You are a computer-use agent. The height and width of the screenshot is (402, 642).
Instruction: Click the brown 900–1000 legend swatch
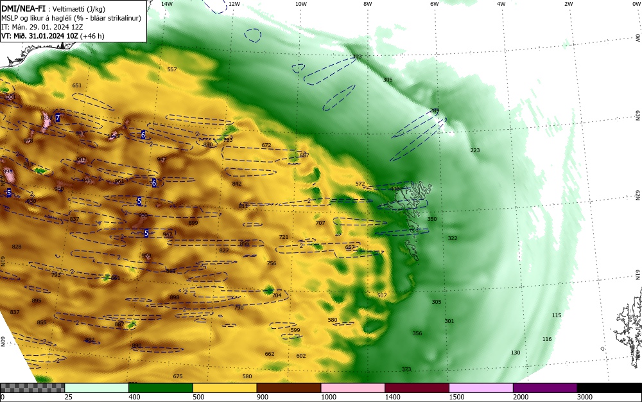click(289, 388)
